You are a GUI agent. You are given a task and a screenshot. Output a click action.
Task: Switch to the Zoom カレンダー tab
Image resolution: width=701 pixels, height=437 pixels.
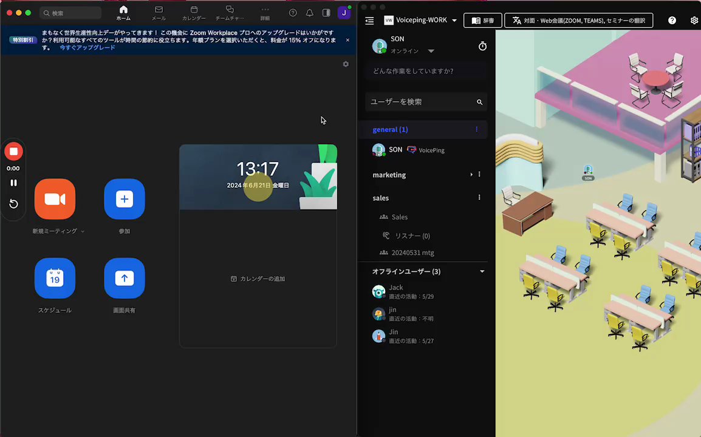pyautogui.click(x=194, y=13)
